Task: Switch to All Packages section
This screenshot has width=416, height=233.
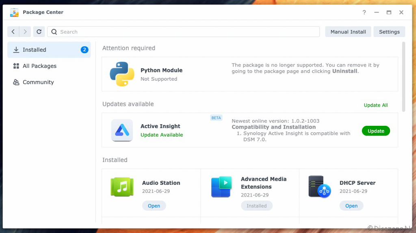Action: pos(49,66)
